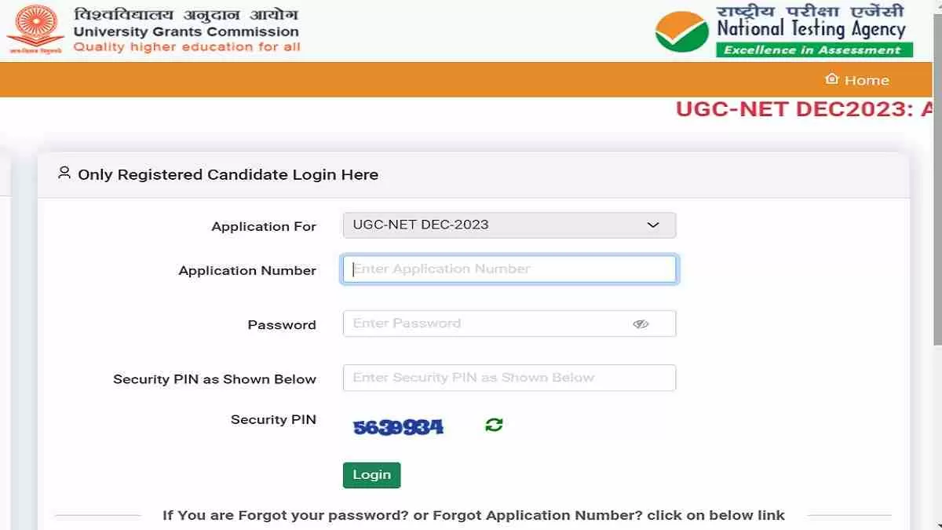Viewport: 942px width, 530px height.
Task: Click the Security PIN input field
Action: coord(509,378)
